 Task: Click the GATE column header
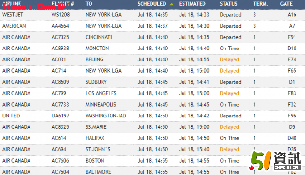(x=286, y=4)
